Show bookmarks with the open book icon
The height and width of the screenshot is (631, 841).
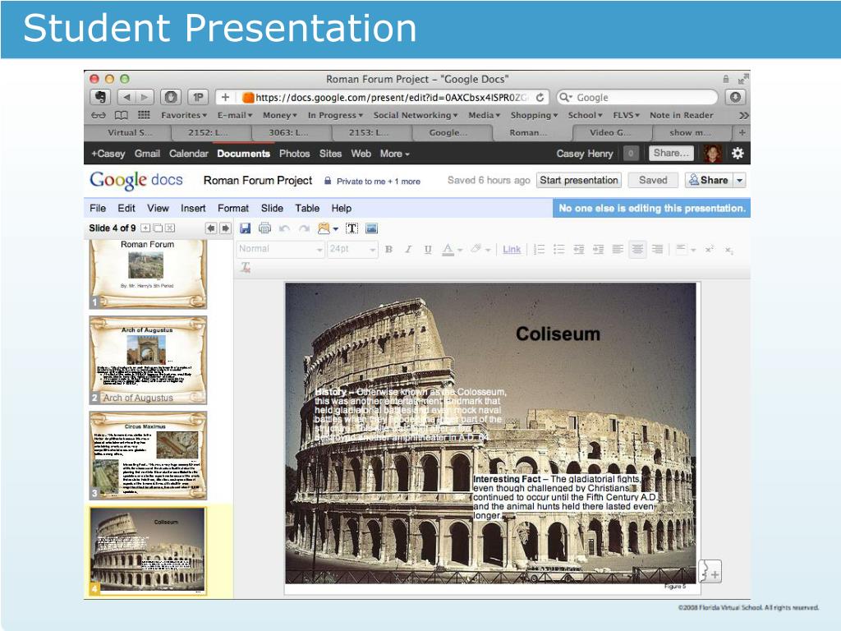(122, 115)
